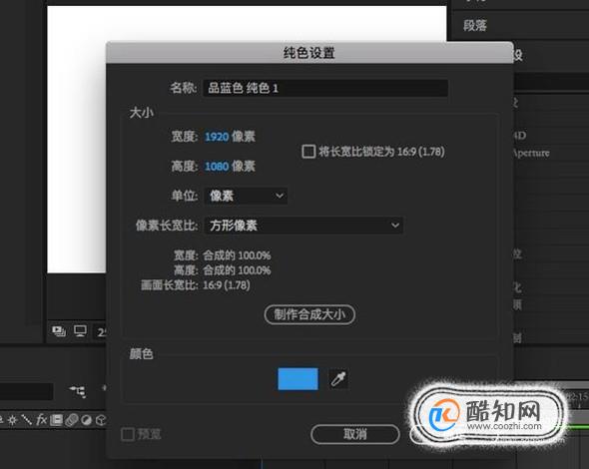Click the motion blur switch icon
589x469 pixels.
coord(71,420)
